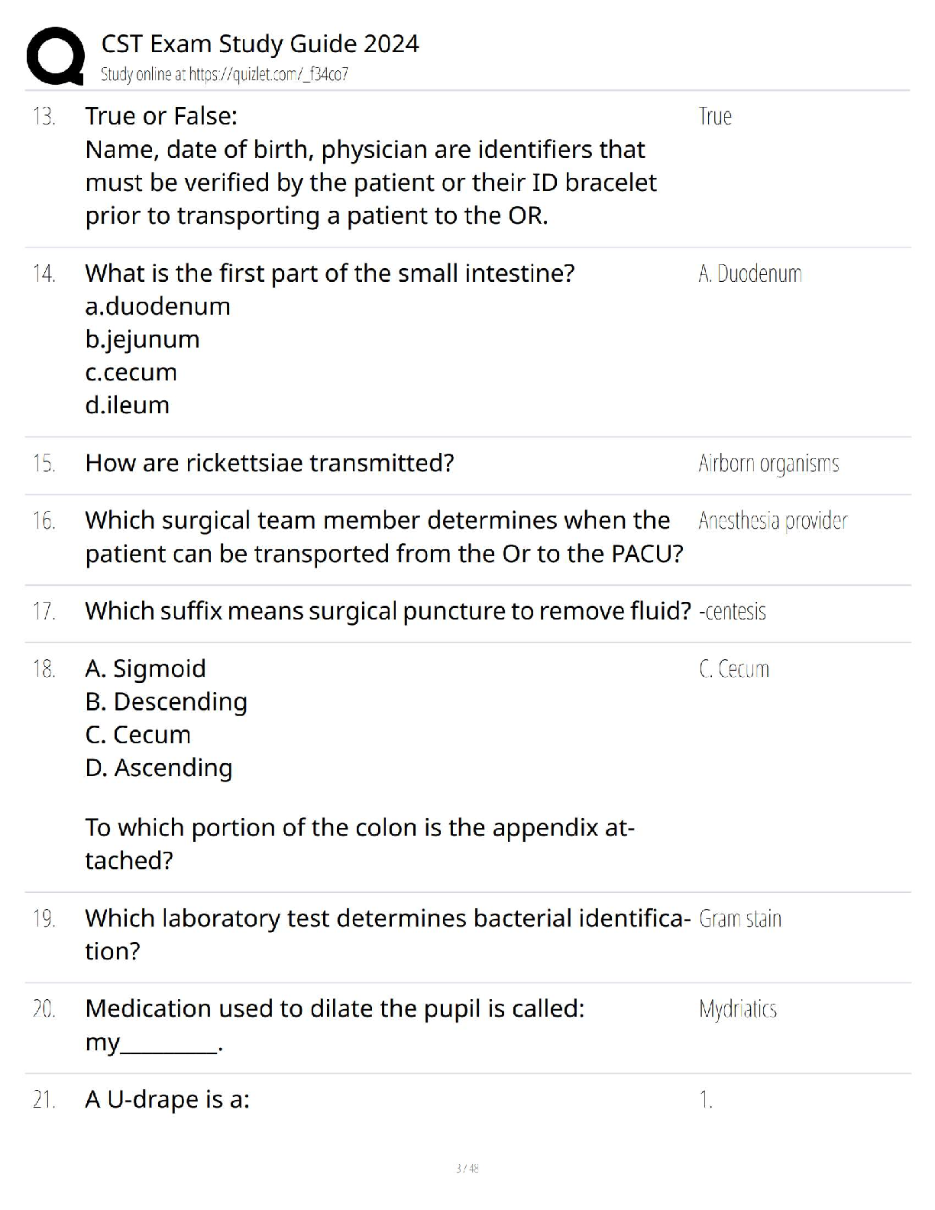Screen dimensions: 935x1210
Task: Select the "-centesis" suffix answer
Action: (x=732, y=611)
